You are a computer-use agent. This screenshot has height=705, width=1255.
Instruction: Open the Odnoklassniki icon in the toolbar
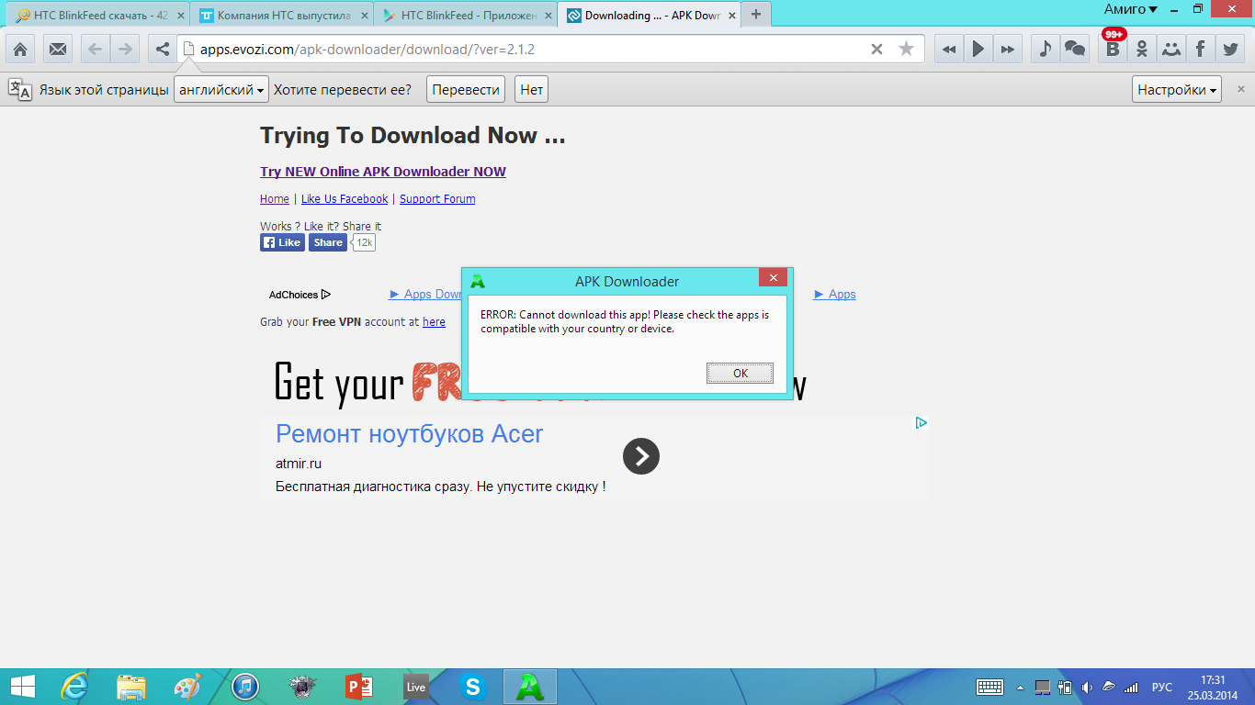point(1142,49)
